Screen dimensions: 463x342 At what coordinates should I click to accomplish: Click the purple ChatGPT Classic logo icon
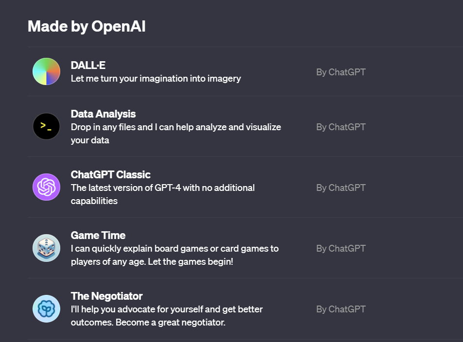pos(46,187)
